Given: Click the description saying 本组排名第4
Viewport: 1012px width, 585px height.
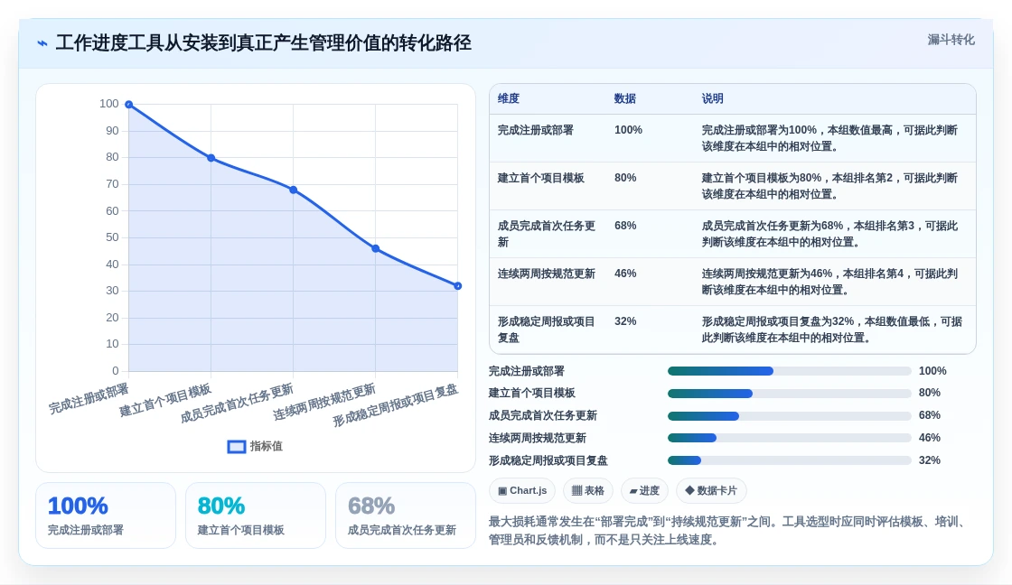Looking at the screenshot, I should pos(830,282).
